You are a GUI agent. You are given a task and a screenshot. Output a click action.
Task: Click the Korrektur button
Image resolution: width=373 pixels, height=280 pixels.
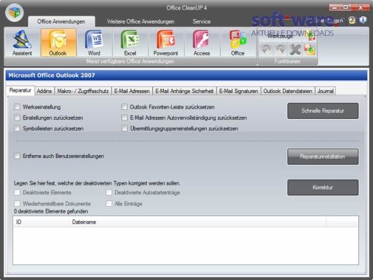tap(323, 187)
